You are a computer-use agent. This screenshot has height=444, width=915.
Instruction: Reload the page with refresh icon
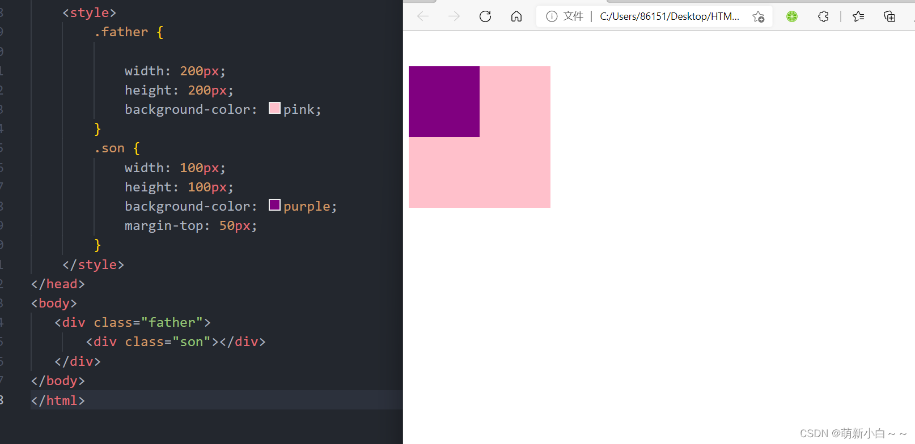coord(485,16)
